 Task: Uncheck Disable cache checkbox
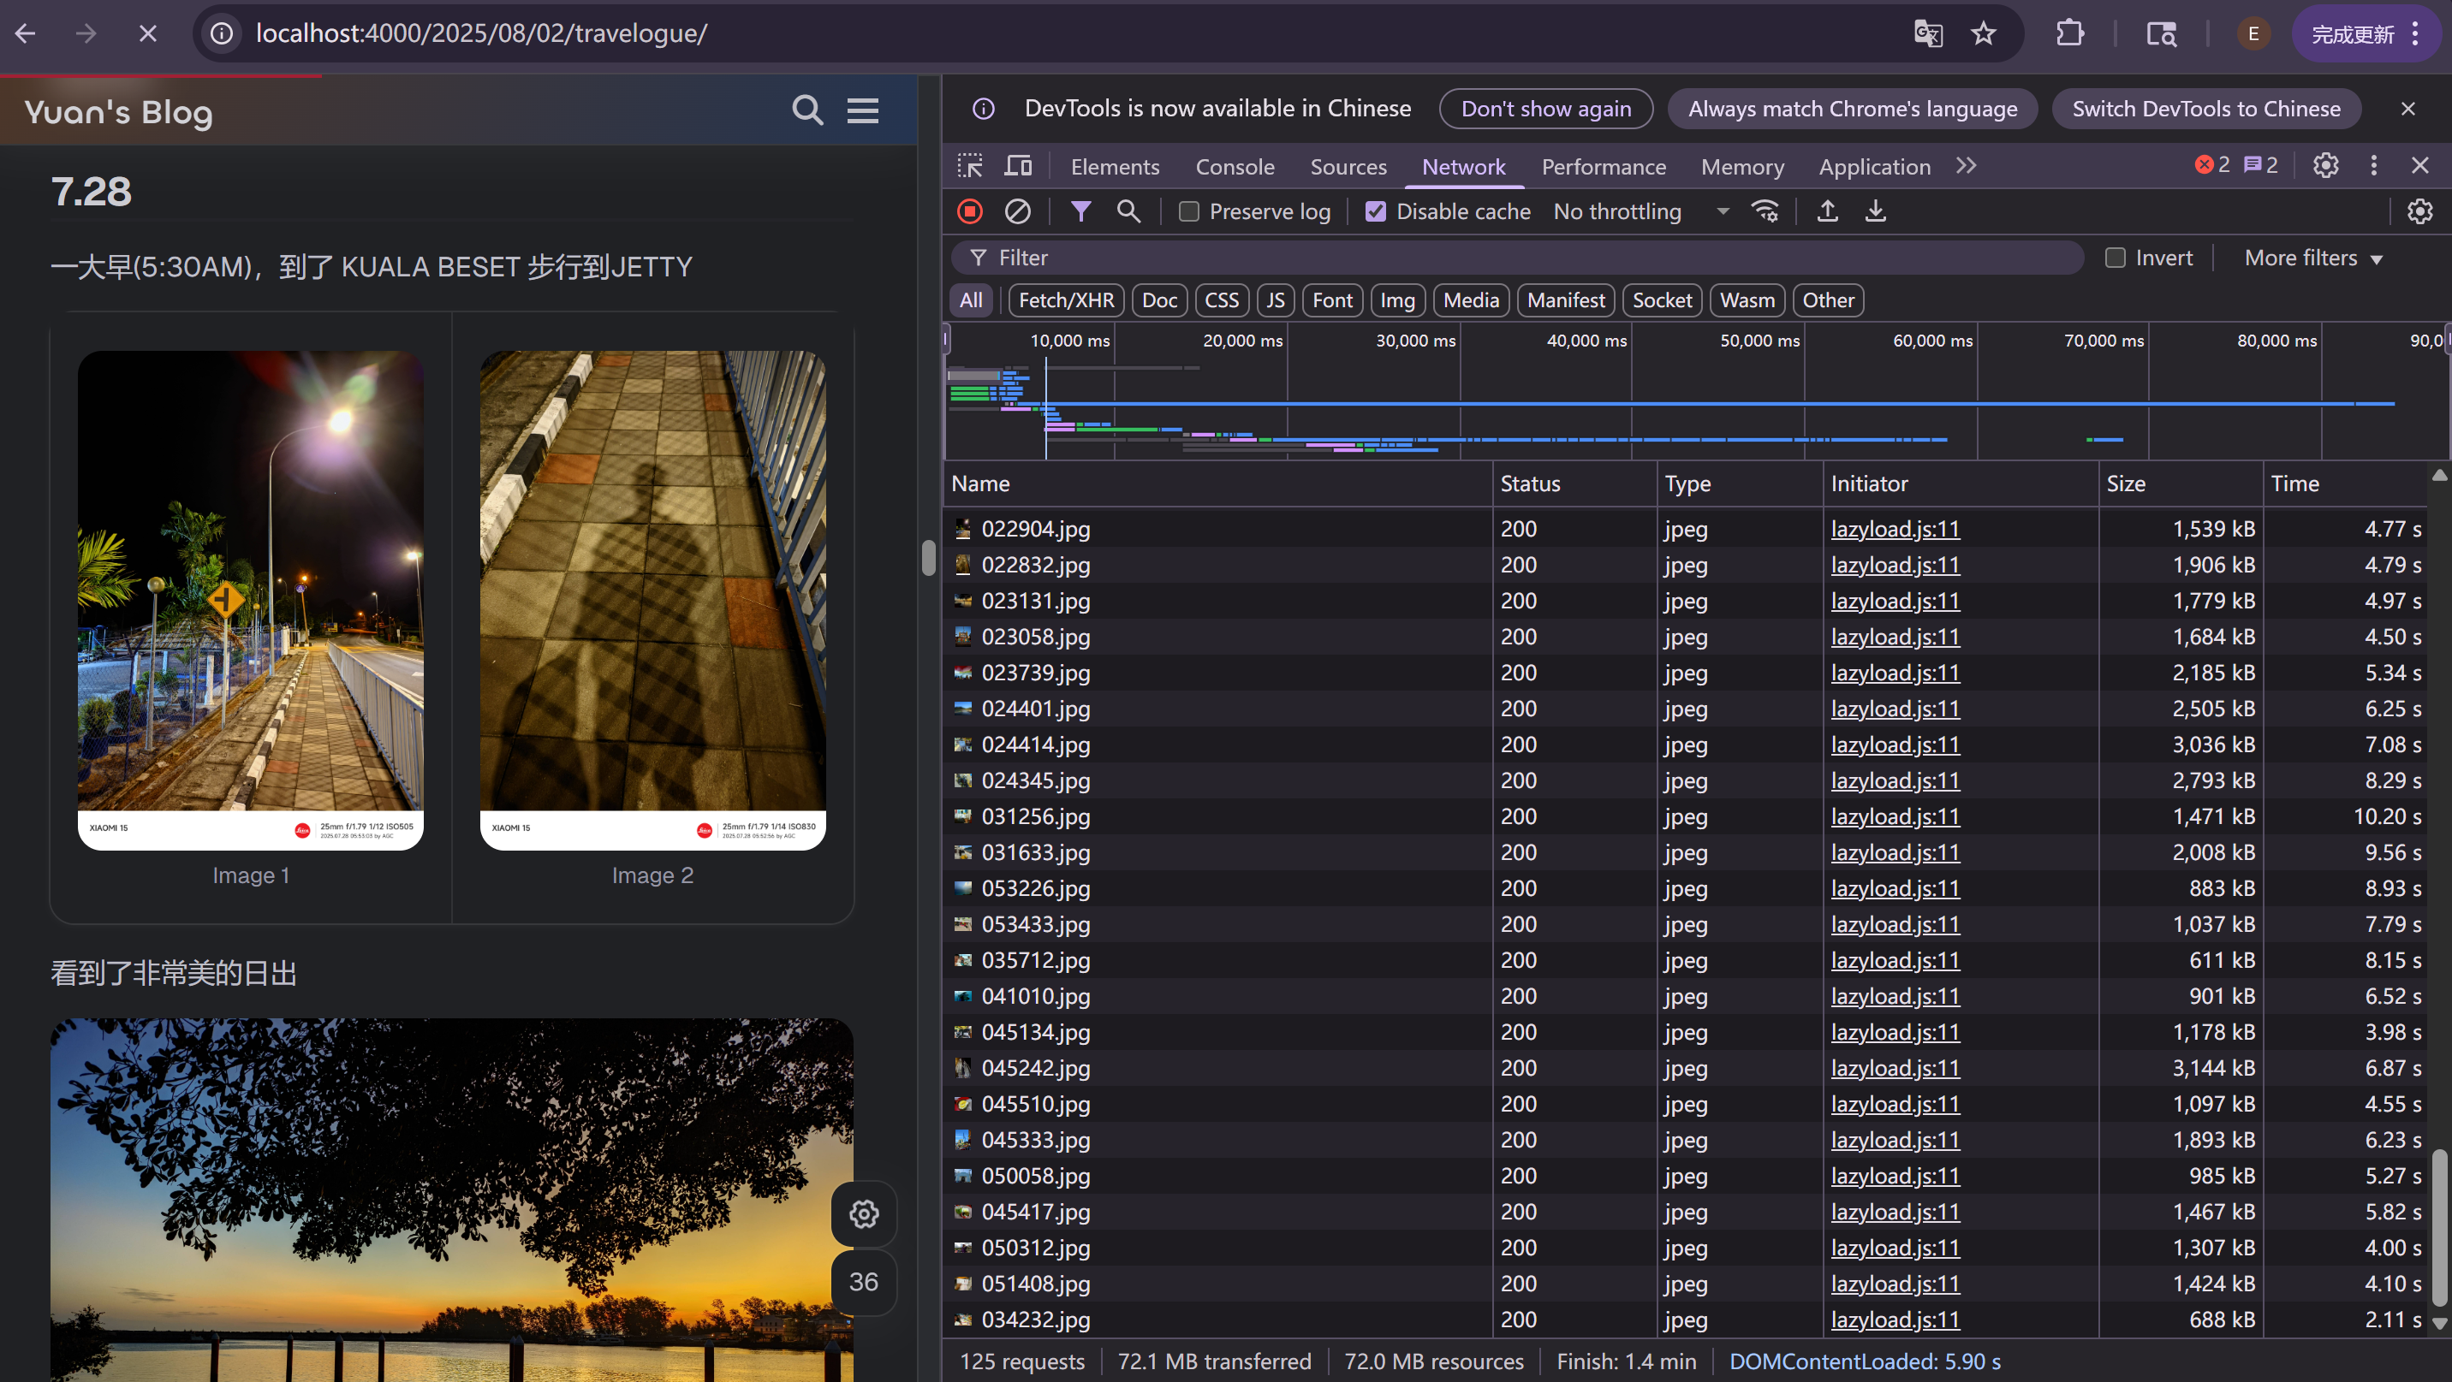(1376, 212)
